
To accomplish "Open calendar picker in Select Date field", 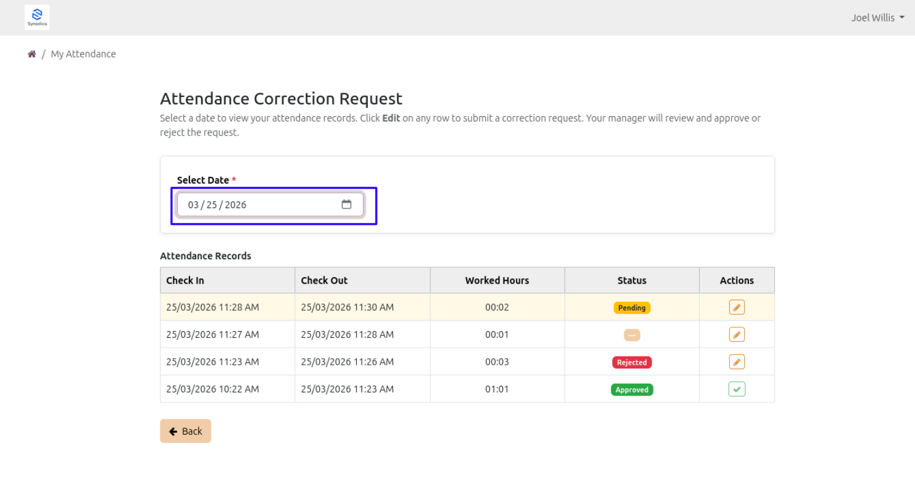I will [x=346, y=205].
